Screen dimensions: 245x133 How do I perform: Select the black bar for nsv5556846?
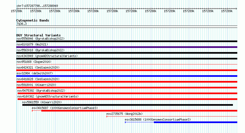click(x=127, y=41)
